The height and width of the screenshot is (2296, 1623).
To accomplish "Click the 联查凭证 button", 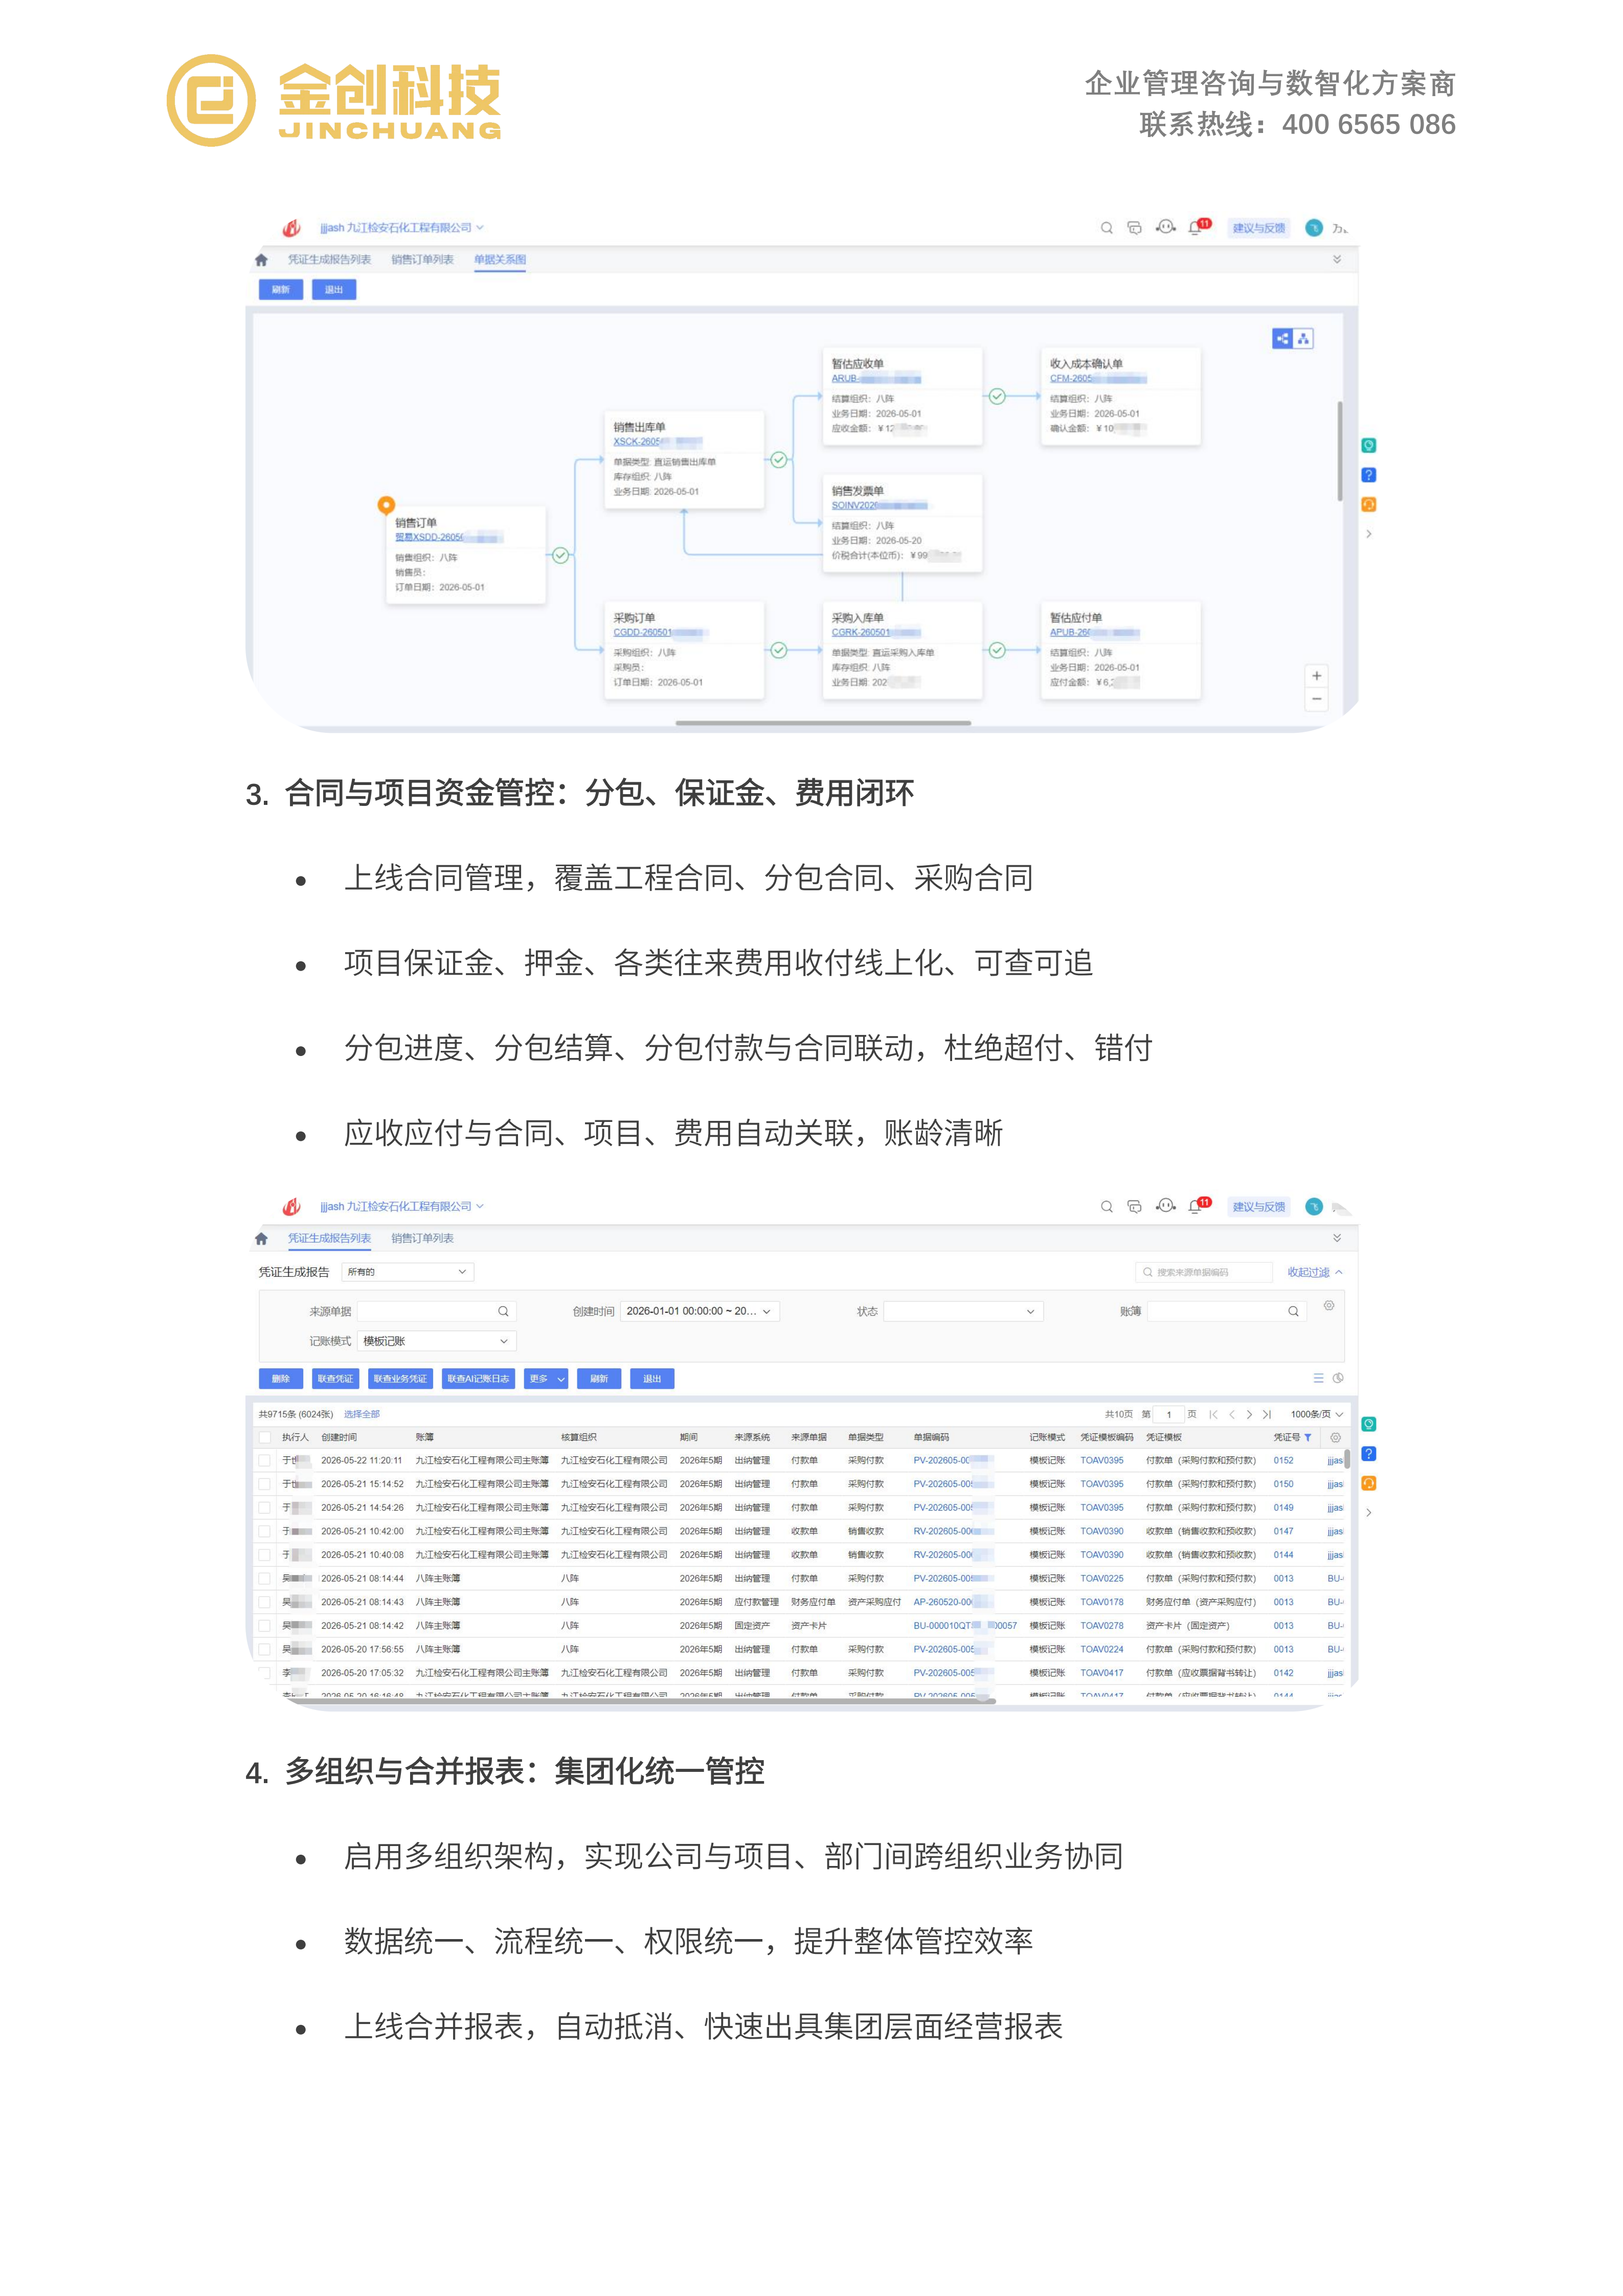I will pos(335,1380).
